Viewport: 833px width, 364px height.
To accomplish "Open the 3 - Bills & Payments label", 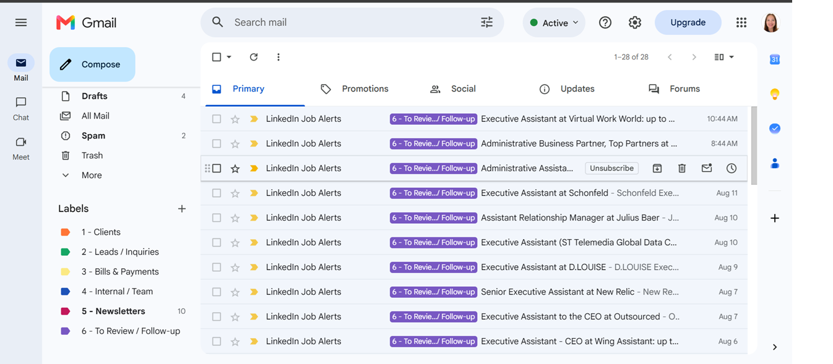I will [x=121, y=271].
